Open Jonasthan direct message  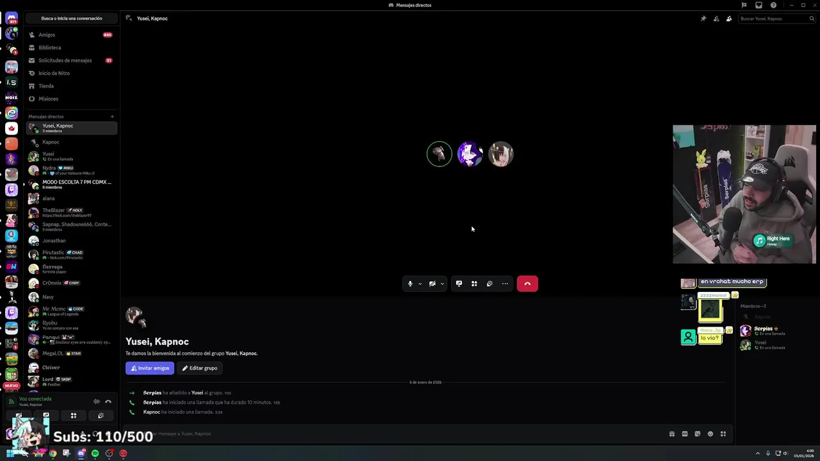point(71,241)
